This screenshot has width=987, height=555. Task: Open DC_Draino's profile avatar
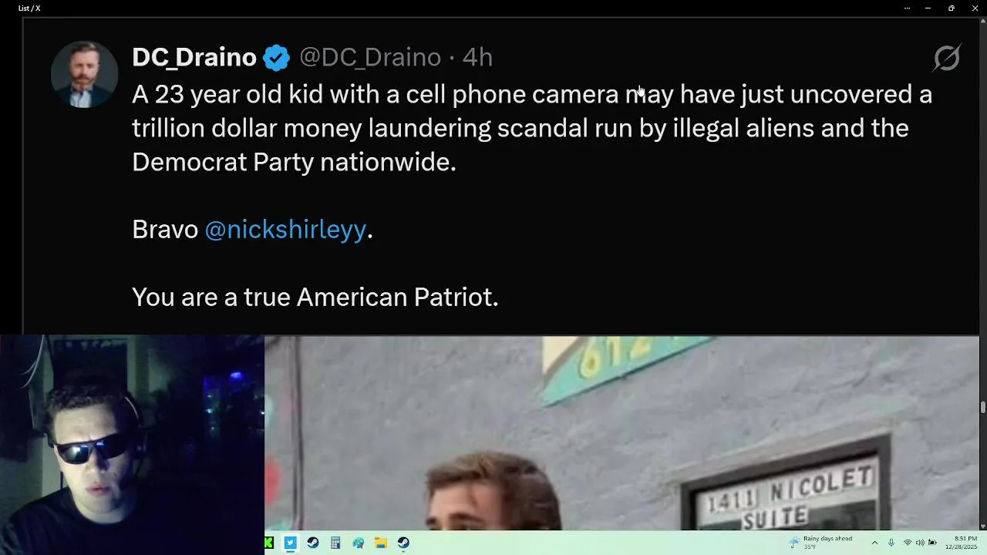click(x=84, y=74)
